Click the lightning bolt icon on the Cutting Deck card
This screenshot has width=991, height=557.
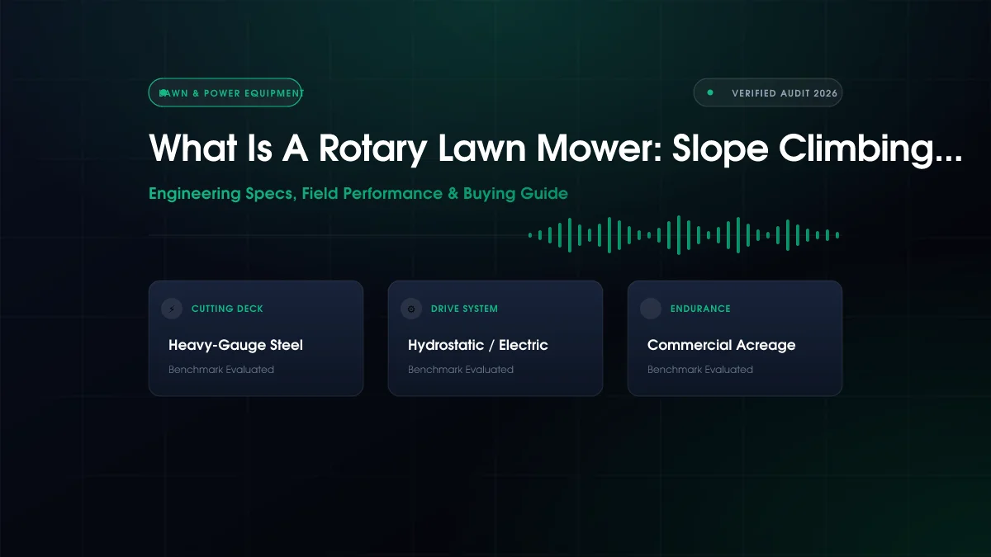(x=172, y=309)
